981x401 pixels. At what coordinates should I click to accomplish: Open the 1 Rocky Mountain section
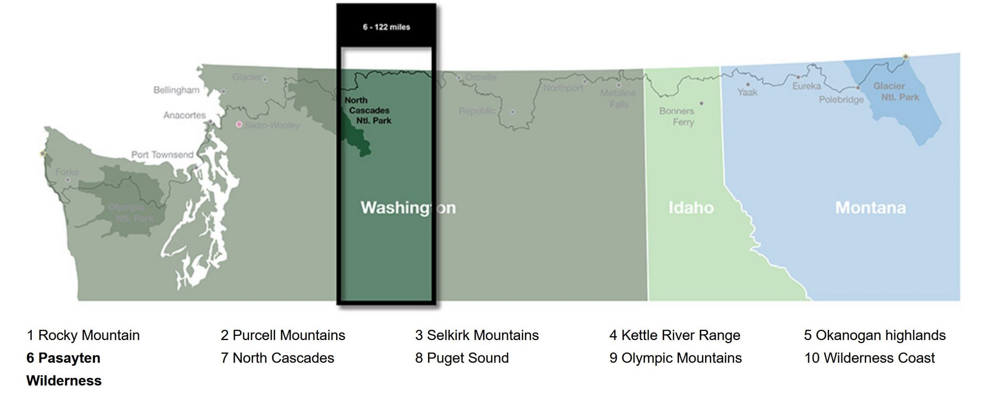tap(83, 335)
